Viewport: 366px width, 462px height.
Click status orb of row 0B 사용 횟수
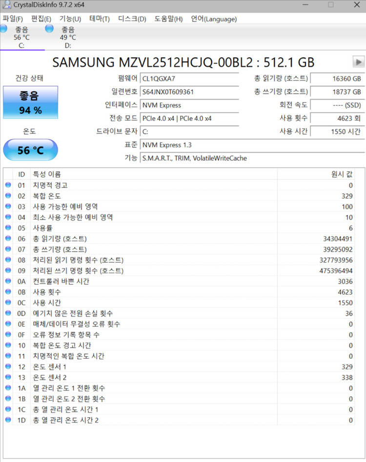[x=8, y=292]
